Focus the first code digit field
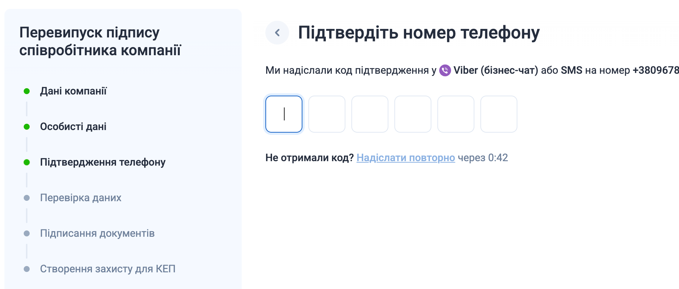Viewport: 679px width, 289px height. [x=284, y=114]
